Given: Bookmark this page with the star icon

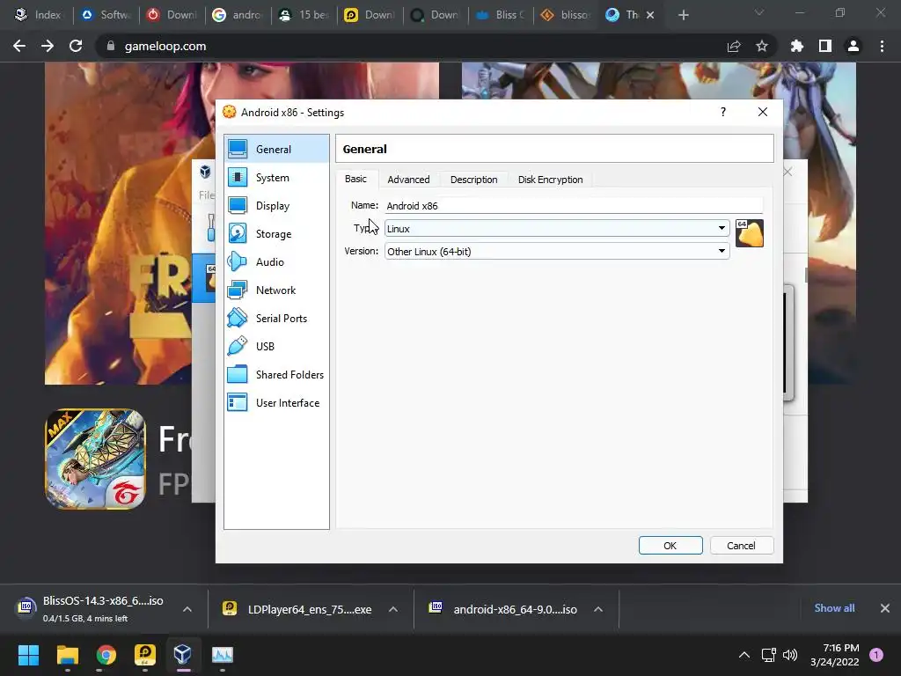Looking at the screenshot, I should (762, 46).
